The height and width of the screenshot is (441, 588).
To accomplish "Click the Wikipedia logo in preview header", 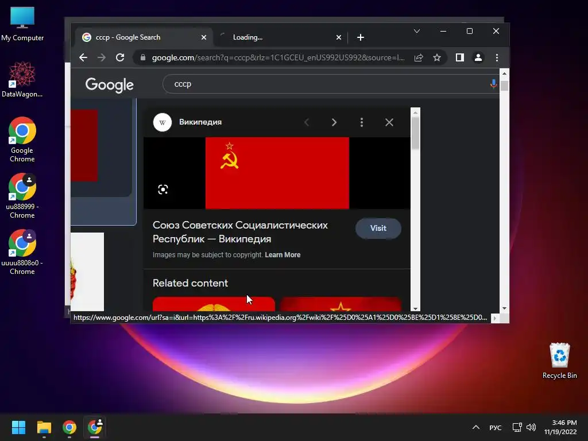I will click(163, 122).
